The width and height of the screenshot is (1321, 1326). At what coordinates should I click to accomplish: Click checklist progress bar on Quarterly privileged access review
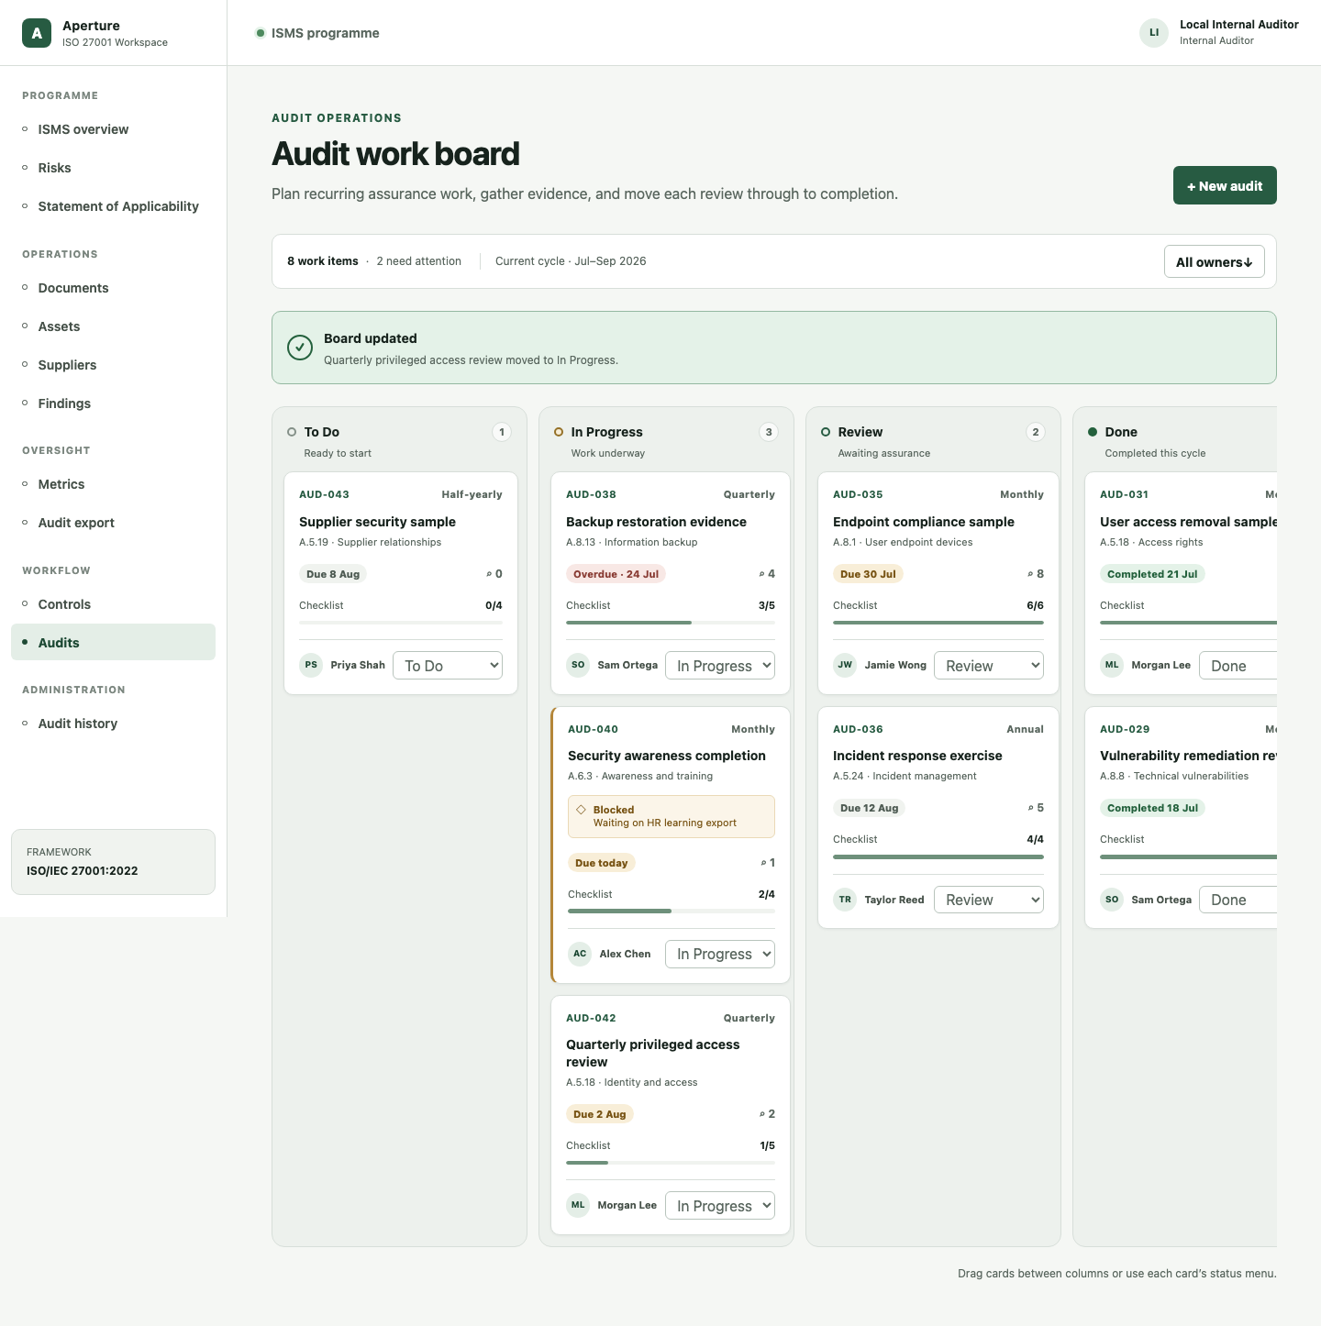click(671, 1163)
